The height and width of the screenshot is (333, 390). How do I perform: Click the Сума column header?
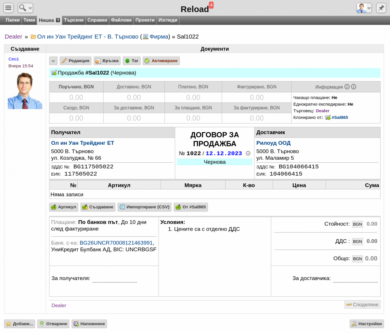click(x=353, y=185)
